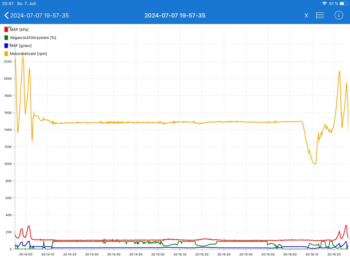This screenshot has width=350, height=262.
Task: Click the 20:15:40 time axis label
Action: click(246, 254)
